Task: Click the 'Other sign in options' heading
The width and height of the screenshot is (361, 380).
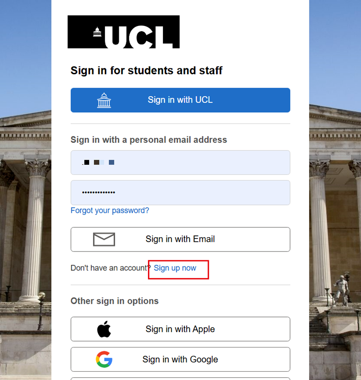Action: pos(114,301)
